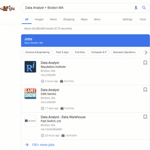Click the Reputation Institute company name
This screenshot has height=150, width=150.
(53, 67)
